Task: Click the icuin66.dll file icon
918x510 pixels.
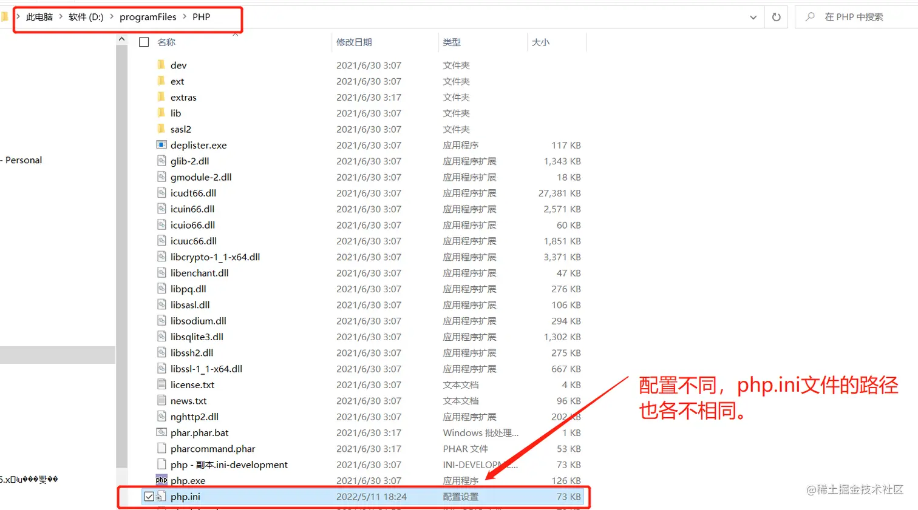Action: tap(161, 209)
